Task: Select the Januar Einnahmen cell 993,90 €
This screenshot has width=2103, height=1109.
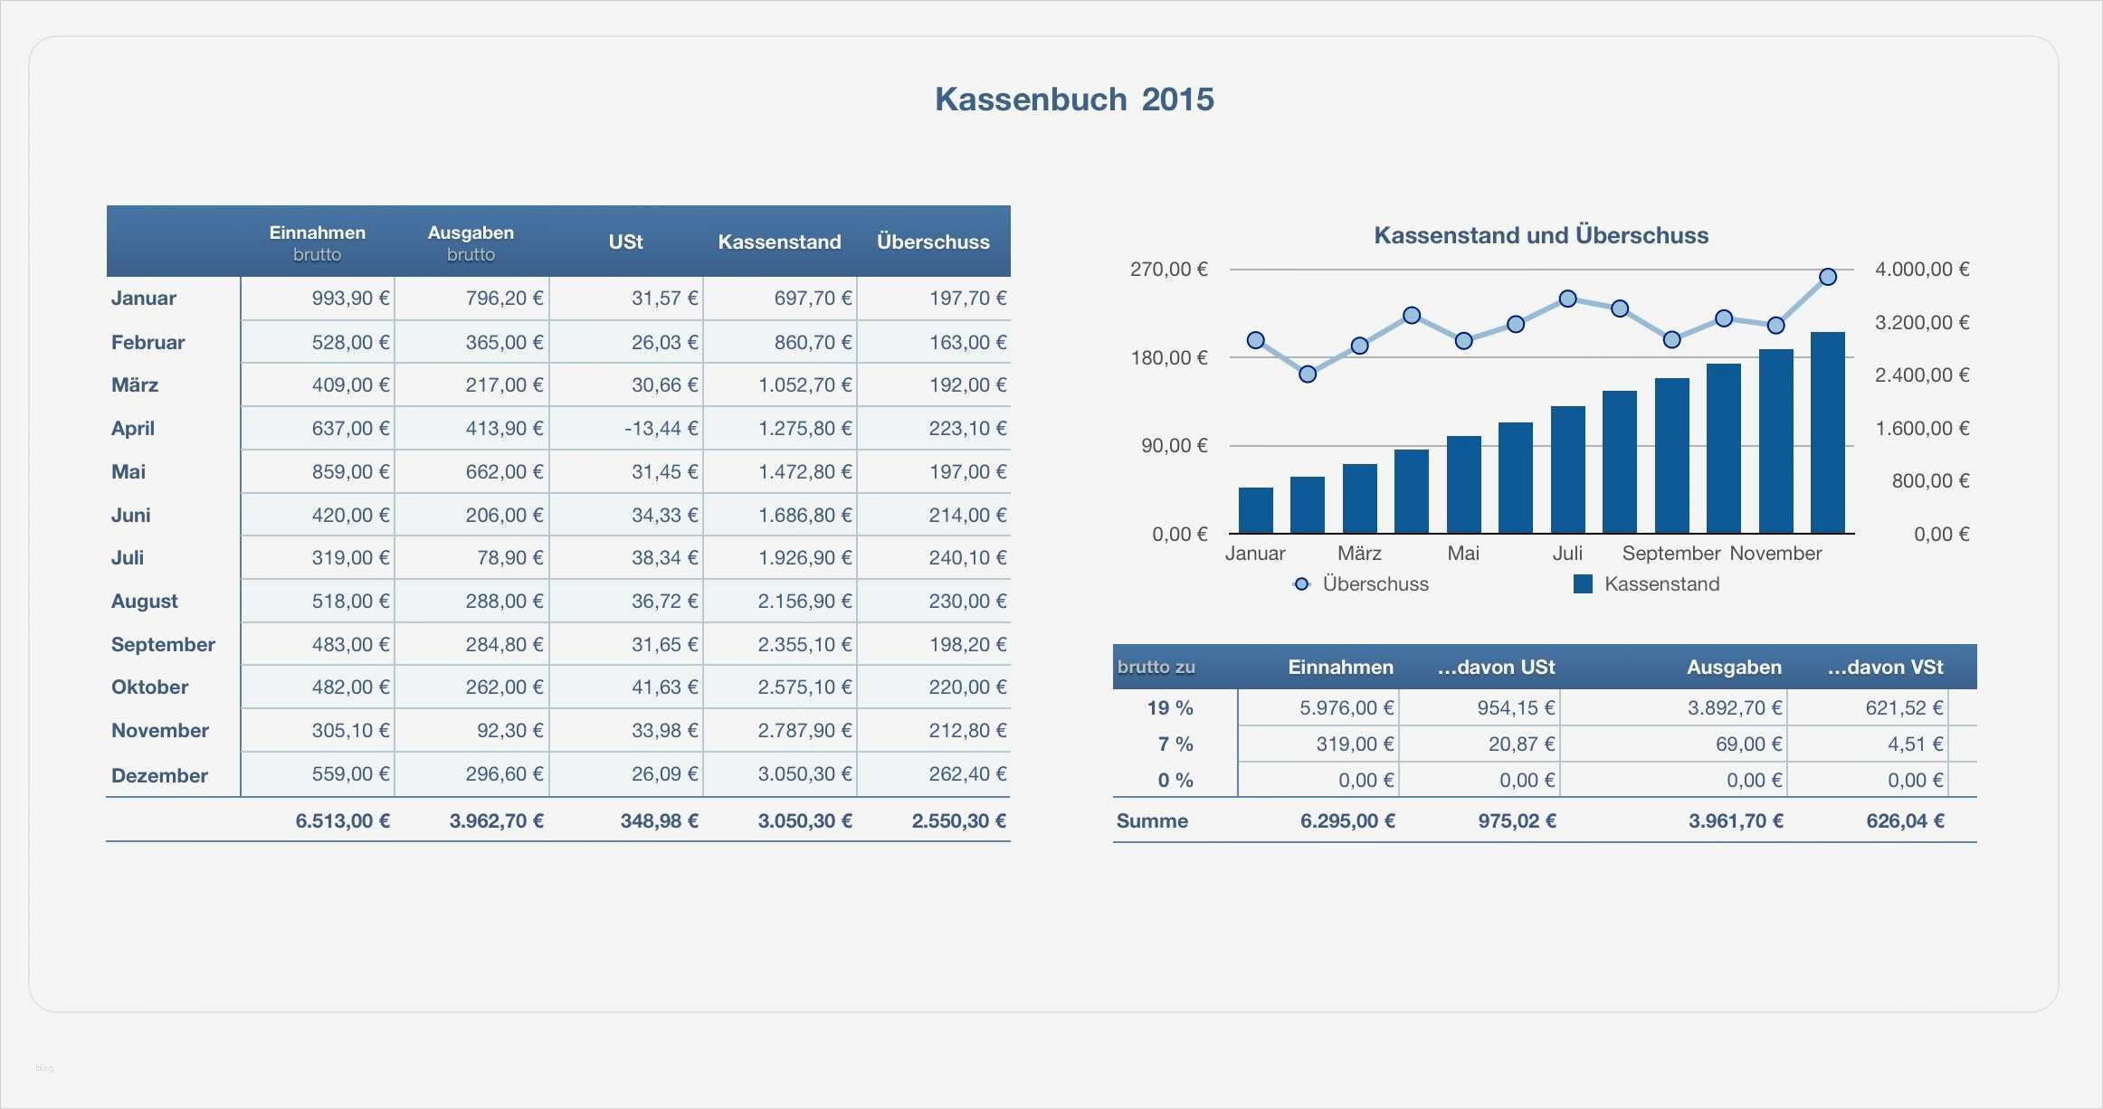Action: [347, 298]
